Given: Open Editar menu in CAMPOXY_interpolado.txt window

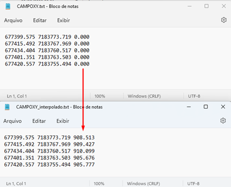Looking at the screenshot, I should (39, 121).
